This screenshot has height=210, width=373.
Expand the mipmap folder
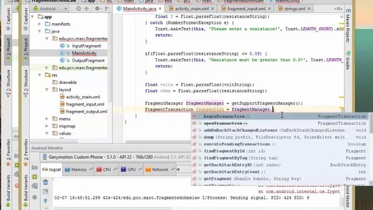point(47,126)
